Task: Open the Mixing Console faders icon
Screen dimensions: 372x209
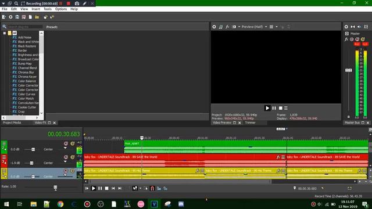Action: (366, 27)
